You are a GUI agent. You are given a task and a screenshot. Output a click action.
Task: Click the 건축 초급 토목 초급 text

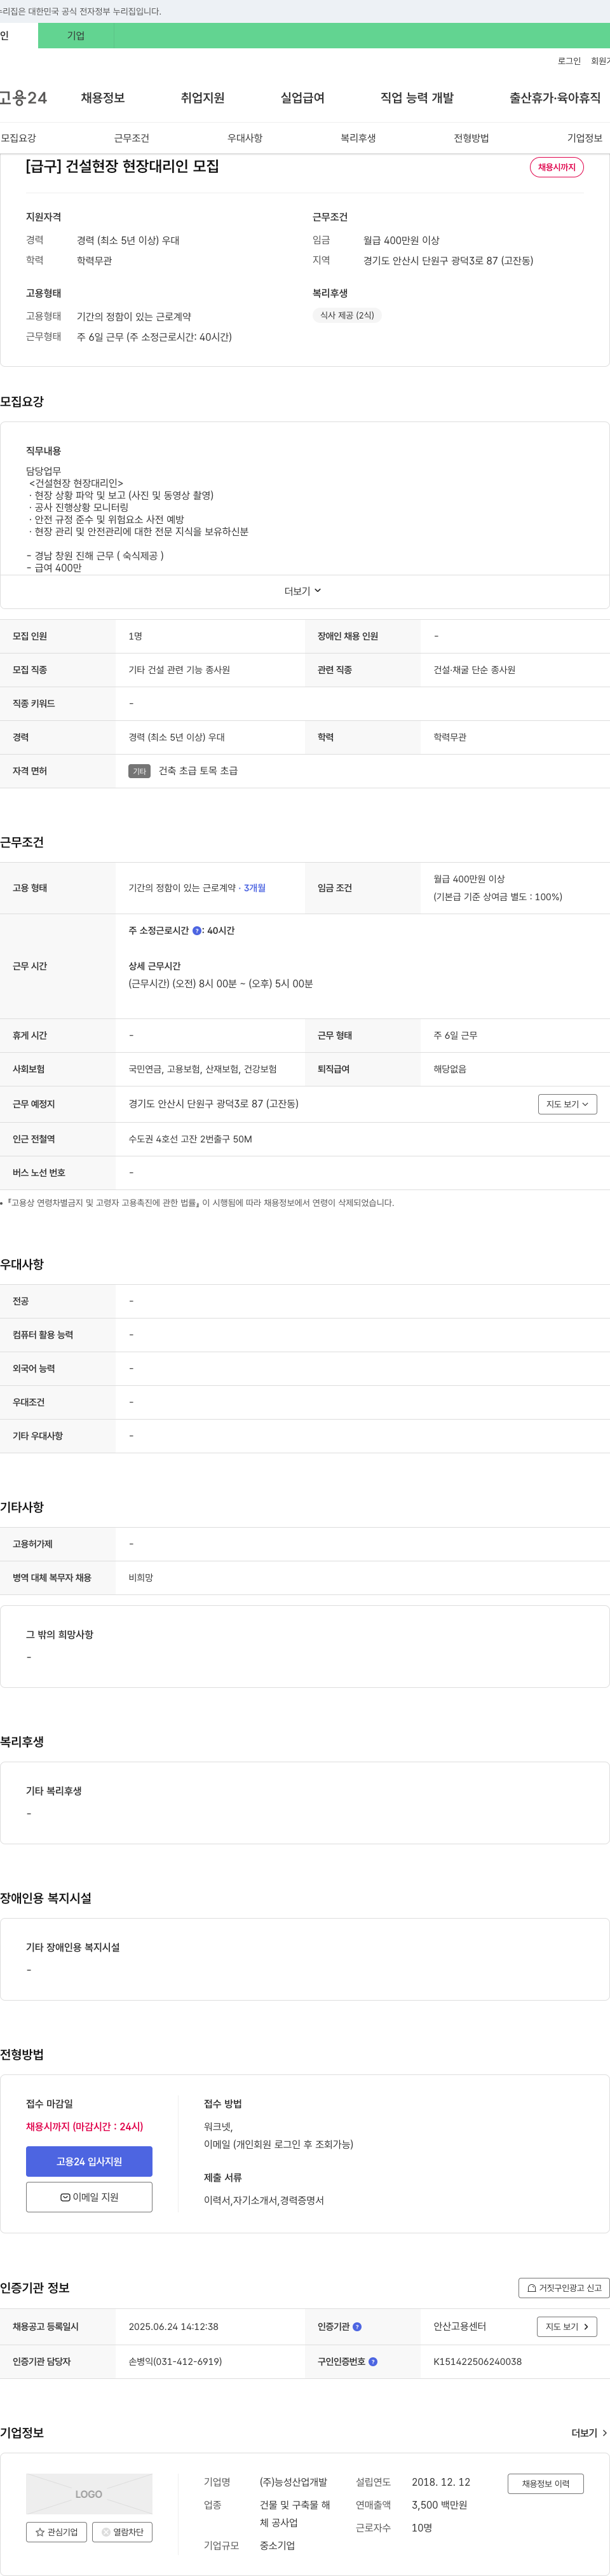[x=198, y=771]
